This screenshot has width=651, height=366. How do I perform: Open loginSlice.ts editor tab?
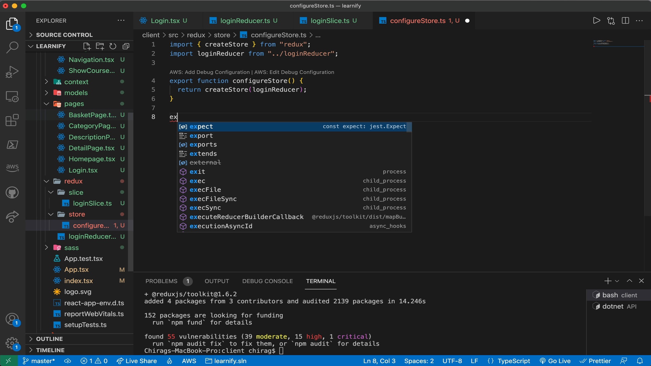pyautogui.click(x=330, y=21)
